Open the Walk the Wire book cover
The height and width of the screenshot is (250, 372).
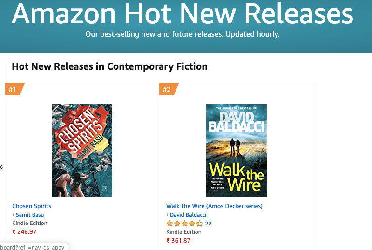pos(236,150)
